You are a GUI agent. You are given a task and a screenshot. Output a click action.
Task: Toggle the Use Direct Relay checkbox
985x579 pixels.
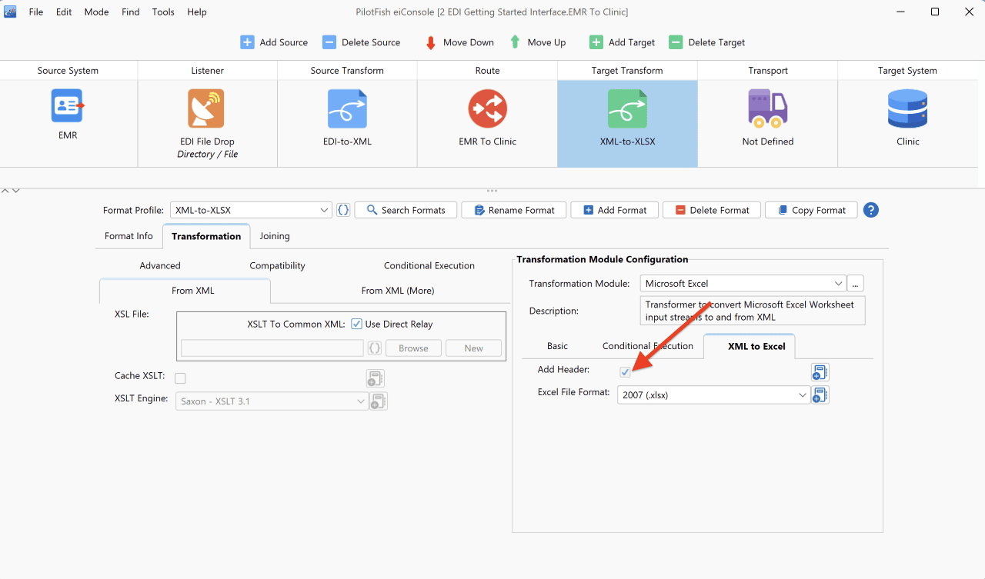tap(356, 324)
